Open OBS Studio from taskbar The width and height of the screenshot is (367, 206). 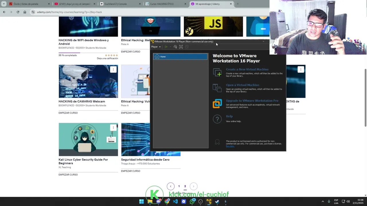pyautogui.click(x=200, y=201)
